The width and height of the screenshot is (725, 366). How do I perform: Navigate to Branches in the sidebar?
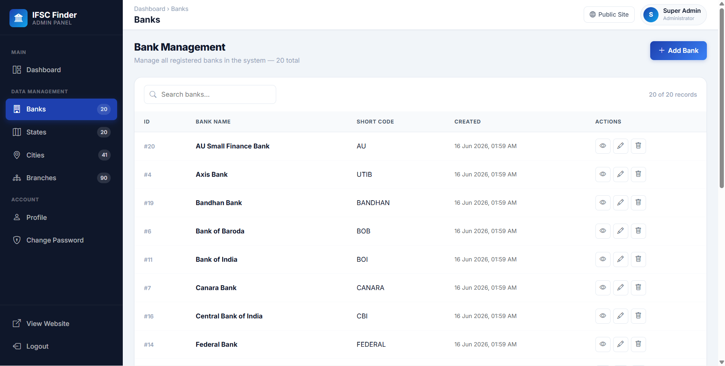click(x=61, y=178)
